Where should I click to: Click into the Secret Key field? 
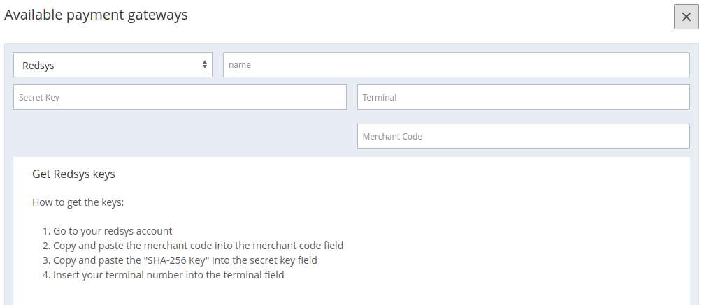tap(180, 97)
